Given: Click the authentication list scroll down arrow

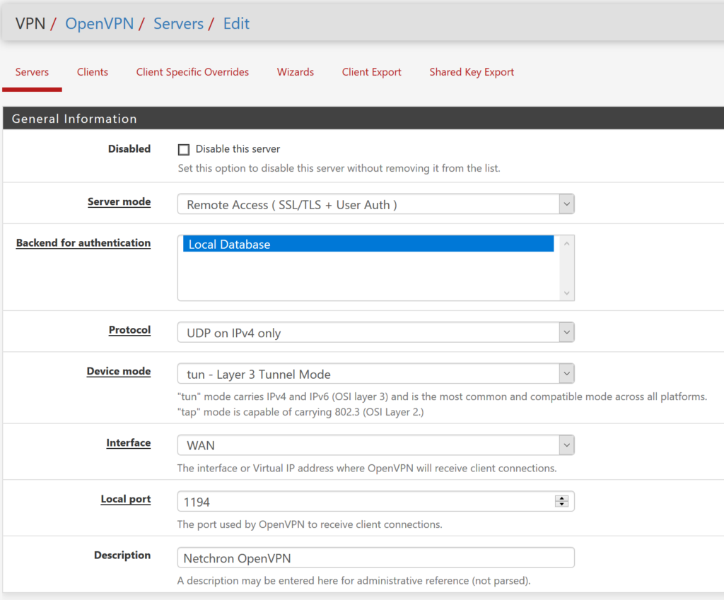Looking at the screenshot, I should pyautogui.click(x=566, y=293).
